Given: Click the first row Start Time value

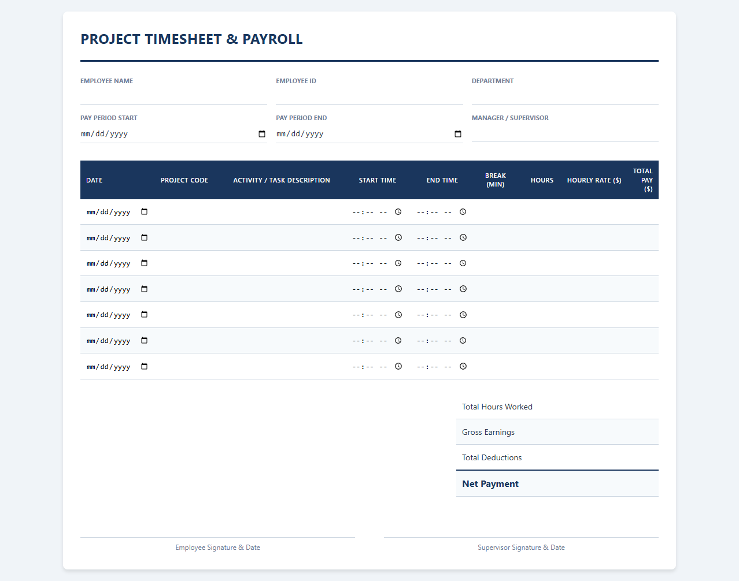Looking at the screenshot, I should pyautogui.click(x=370, y=212).
